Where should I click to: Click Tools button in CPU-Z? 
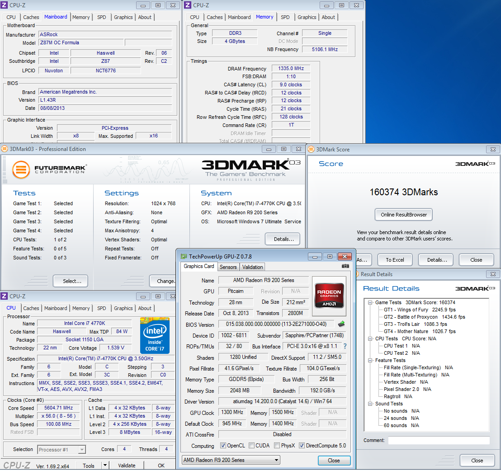(89, 466)
